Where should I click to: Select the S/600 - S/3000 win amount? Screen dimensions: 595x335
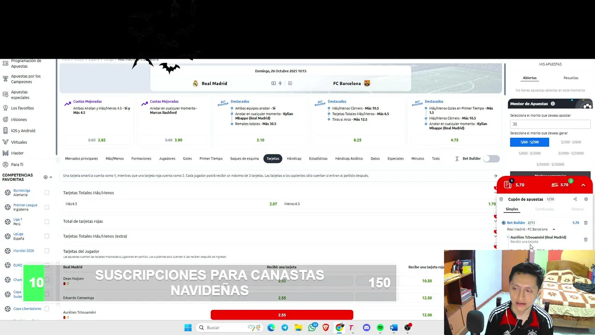[529, 153]
